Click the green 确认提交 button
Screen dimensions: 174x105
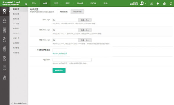[59, 70]
